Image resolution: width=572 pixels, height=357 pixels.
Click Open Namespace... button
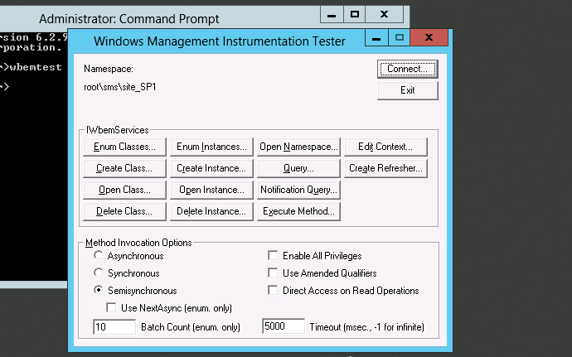pyautogui.click(x=298, y=147)
